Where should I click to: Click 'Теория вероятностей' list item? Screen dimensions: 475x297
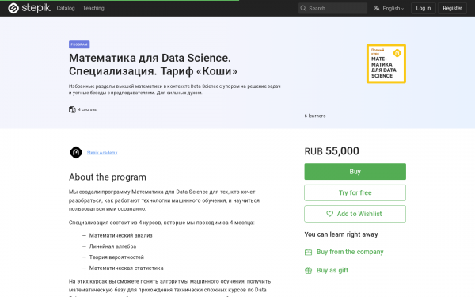[116, 257]
